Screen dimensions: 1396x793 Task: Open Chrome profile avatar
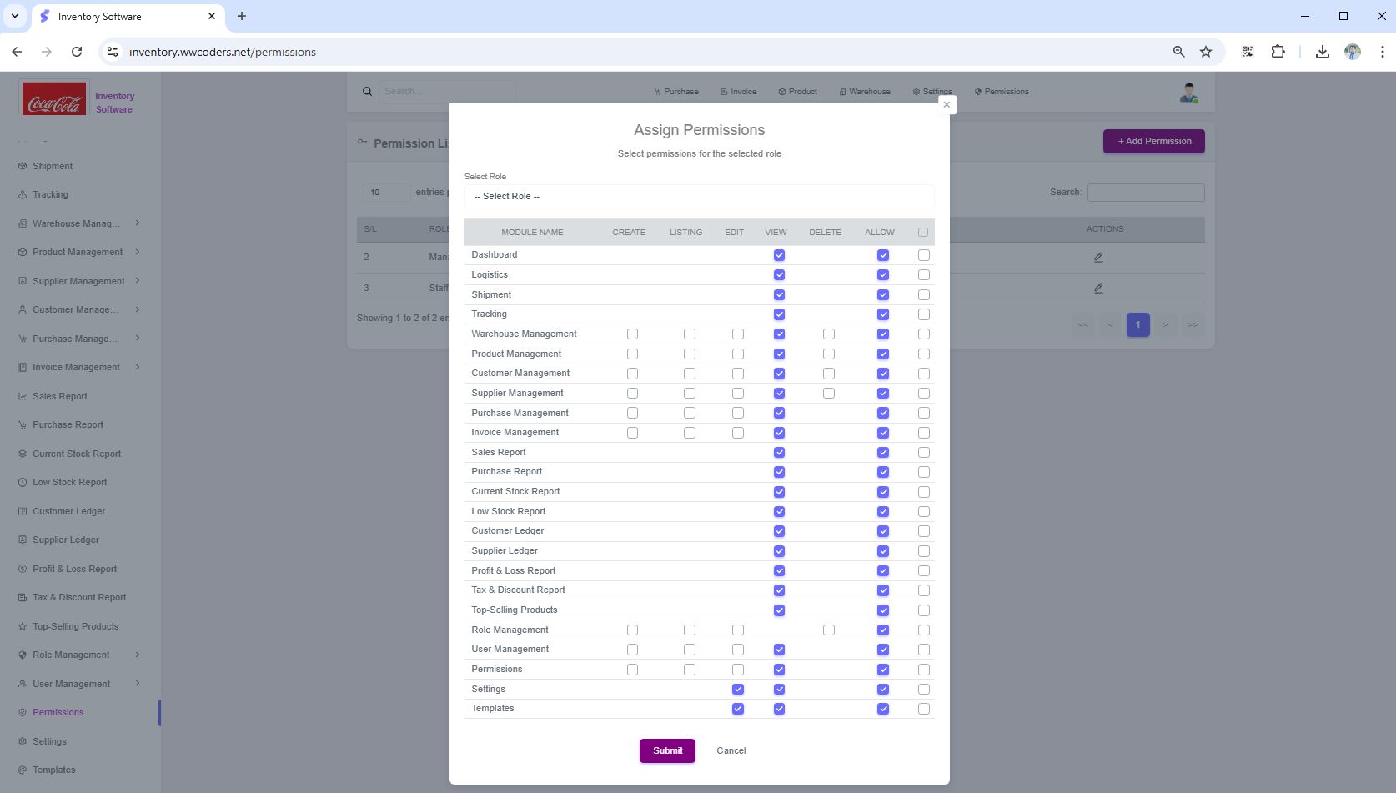pyautogui.click(x=1353, y=52)
